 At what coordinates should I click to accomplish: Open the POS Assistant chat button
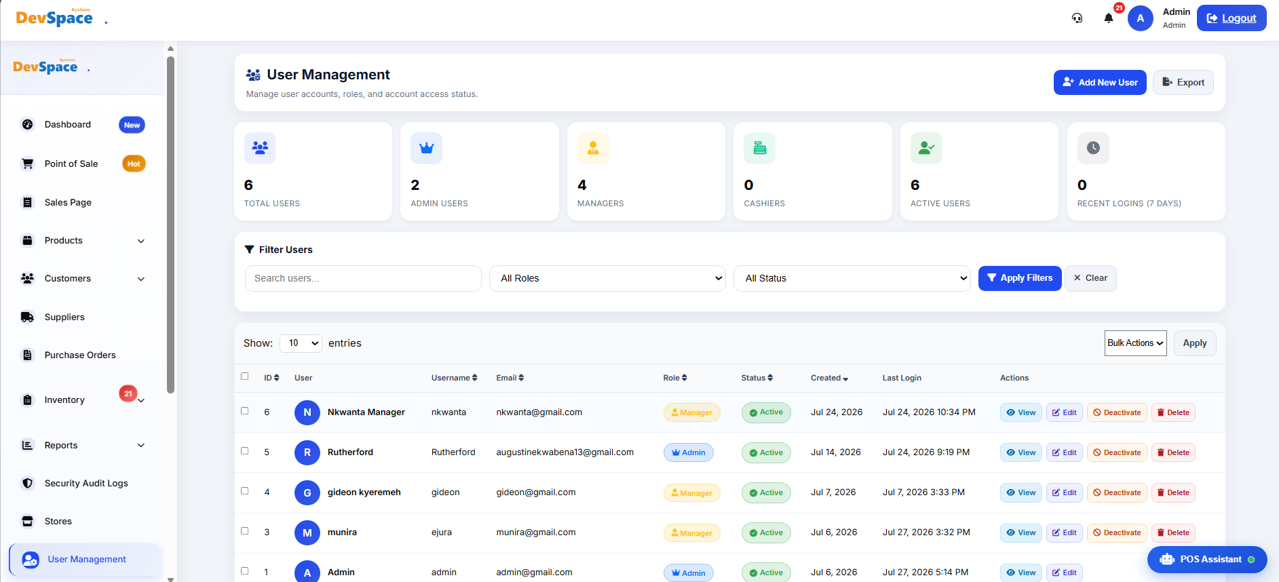1207,560
